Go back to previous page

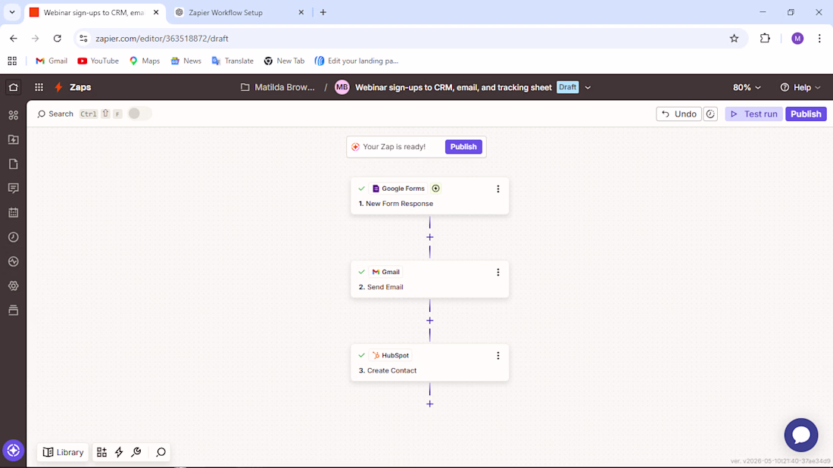pos(14,39)
